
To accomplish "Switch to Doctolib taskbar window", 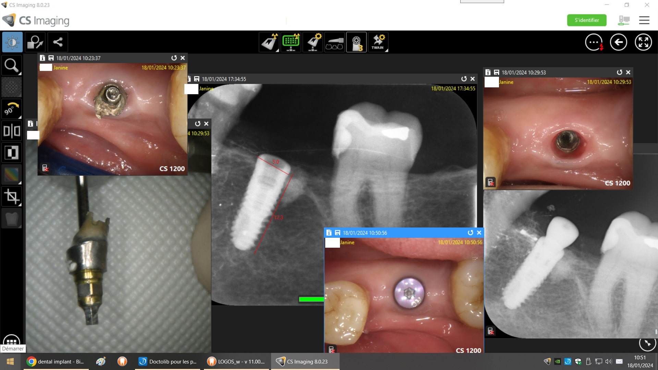I will point(168,361).
